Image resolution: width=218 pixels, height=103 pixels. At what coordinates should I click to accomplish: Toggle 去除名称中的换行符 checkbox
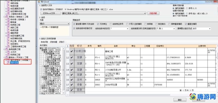coord(74,28)
